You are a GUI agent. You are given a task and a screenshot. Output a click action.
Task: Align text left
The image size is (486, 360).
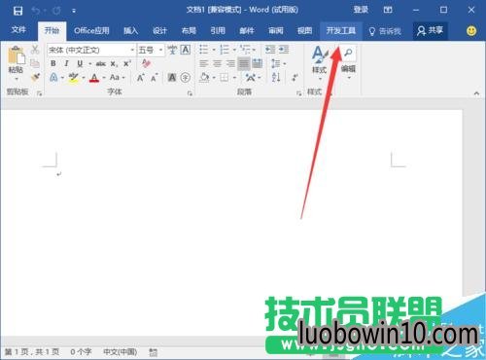(x=204, y=63)
